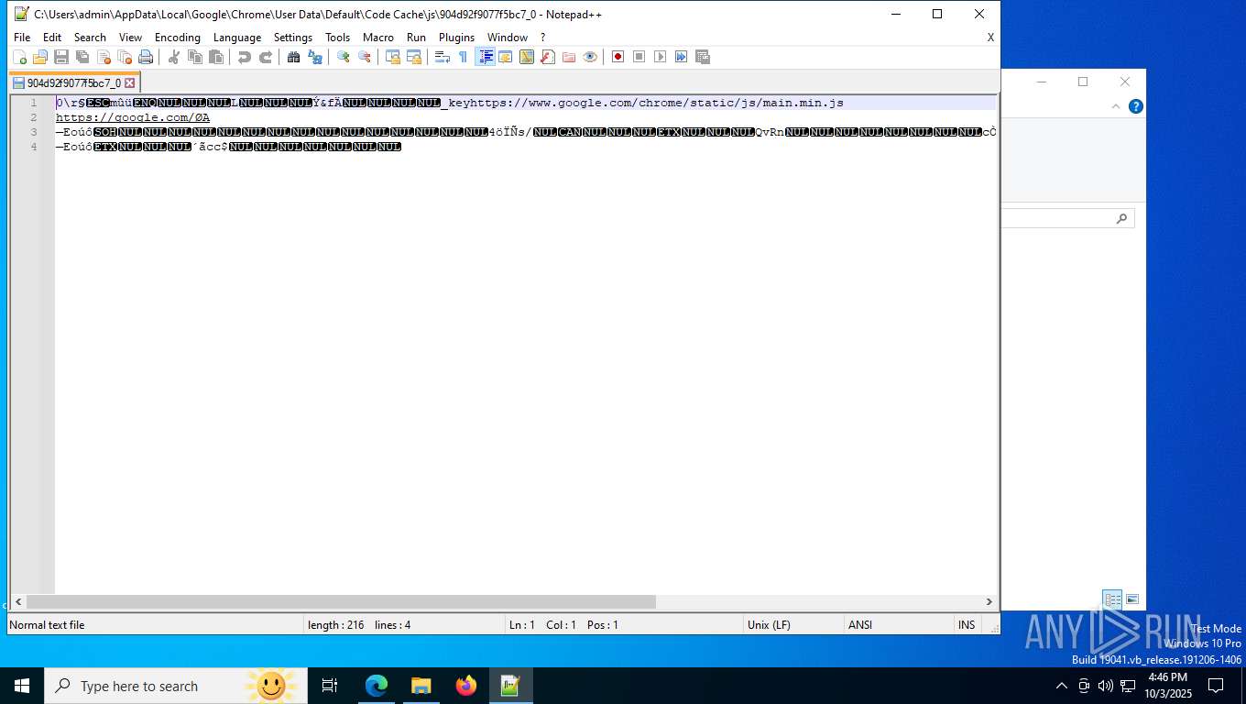This screenshot has height=704, width=1246.
Task: Click the help icon in background window
Action: click(x=1136, y=106)
